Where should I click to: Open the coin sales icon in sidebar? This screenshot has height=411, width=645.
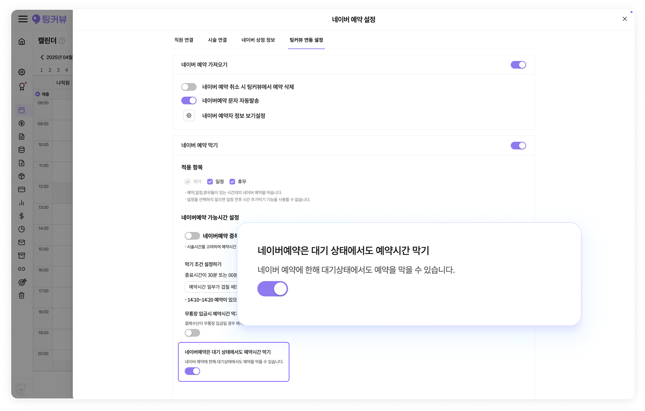(22, 123)
